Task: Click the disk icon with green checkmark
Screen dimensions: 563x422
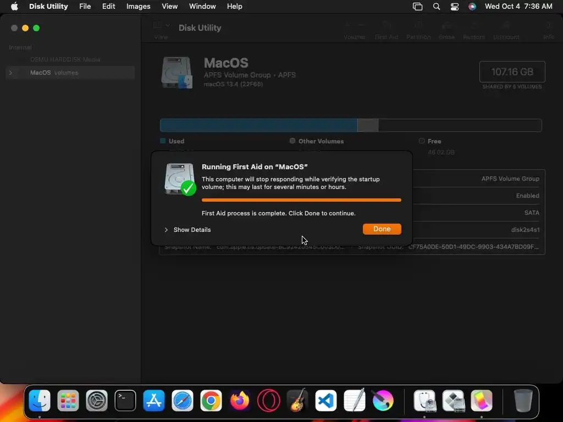Action: point(180,179)
